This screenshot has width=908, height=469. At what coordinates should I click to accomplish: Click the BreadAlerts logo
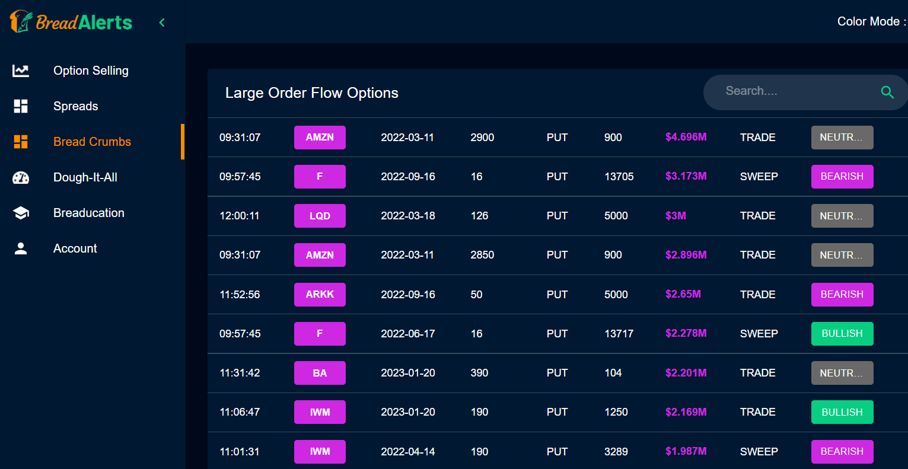71,22
